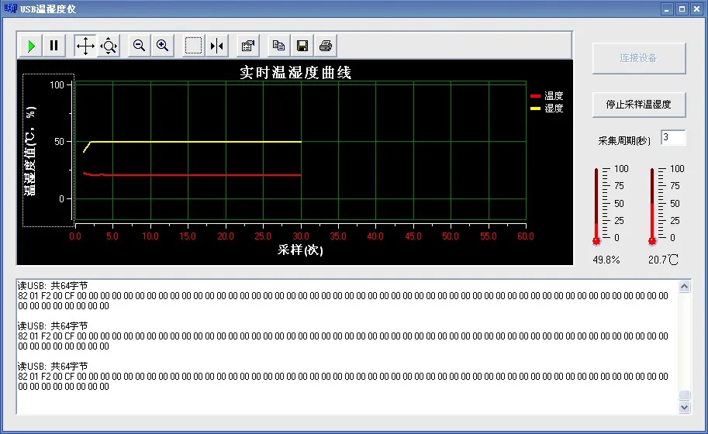Viewport: 708px width, 434px height.
Task: Click the log scrollbar down arrow
Action: (685, 407)
